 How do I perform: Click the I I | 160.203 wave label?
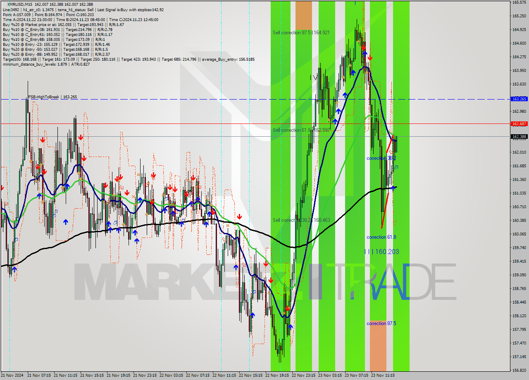point(381,252)
